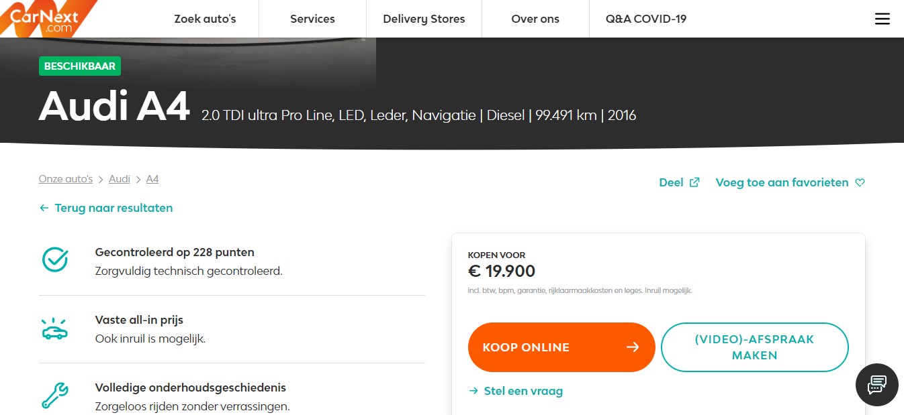Open the Services menu item
Screen dimensions: 904x415
coord(312,19)
